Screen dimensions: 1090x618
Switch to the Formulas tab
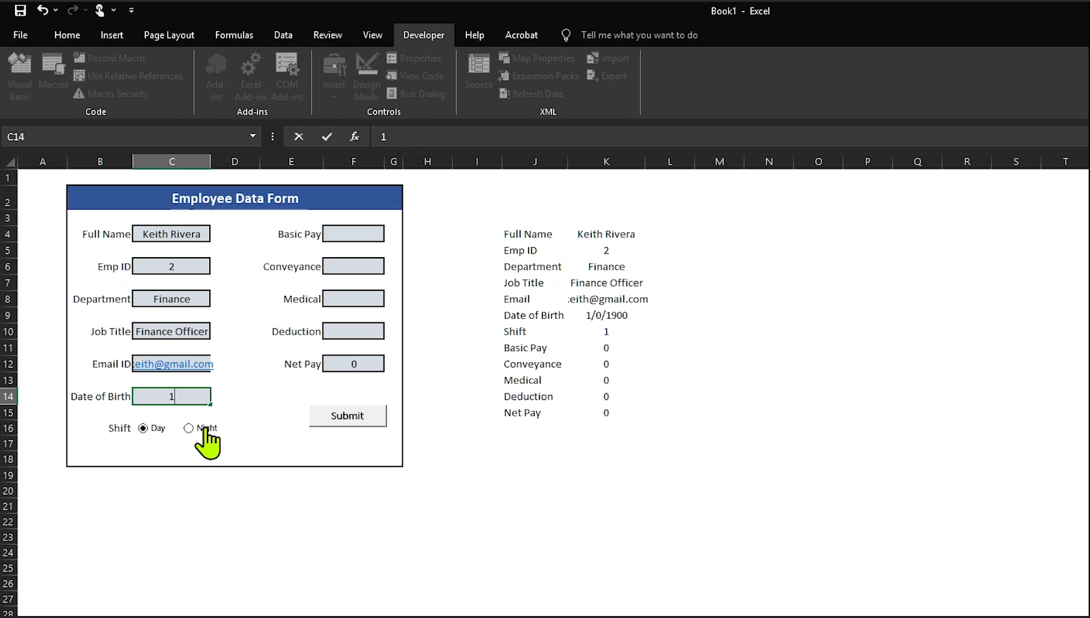click(x=234, y=35)
